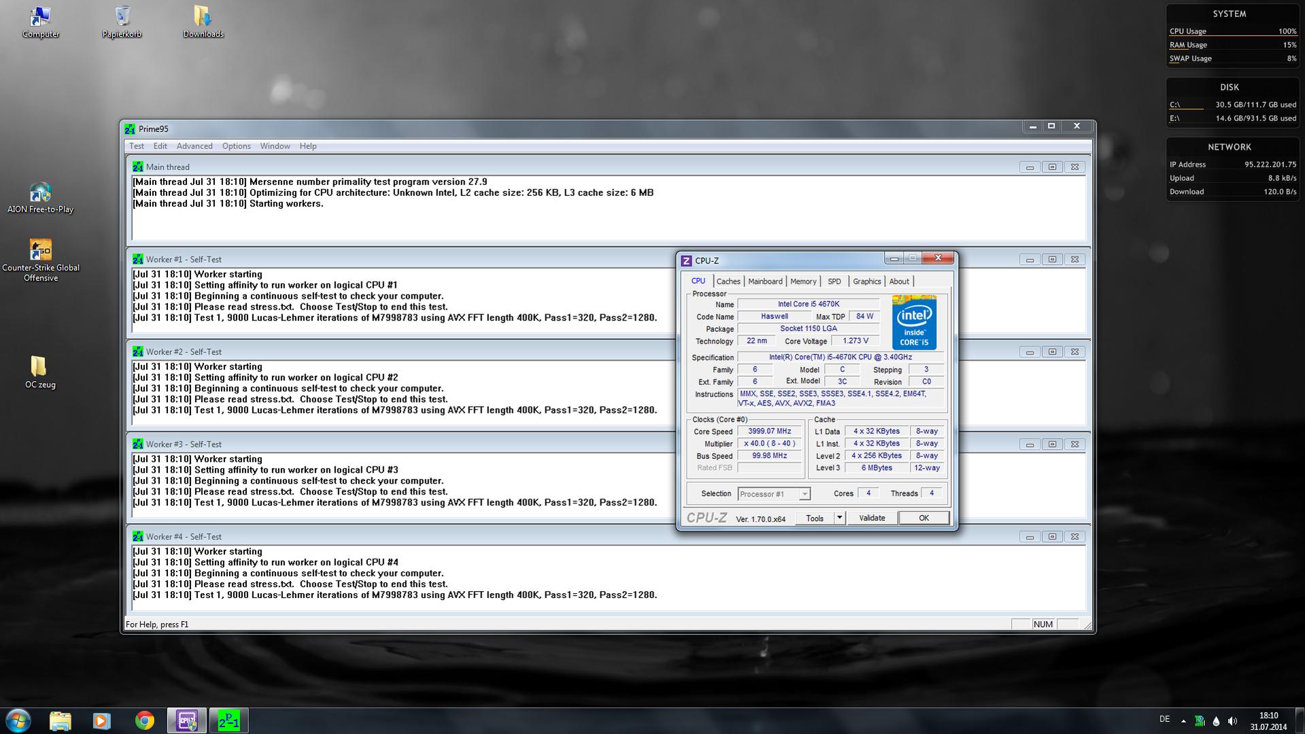The width and height of the screenshot is (1305, 734).
Task: Switch to the Mainboard tab
Action: [x=765, y=282]
